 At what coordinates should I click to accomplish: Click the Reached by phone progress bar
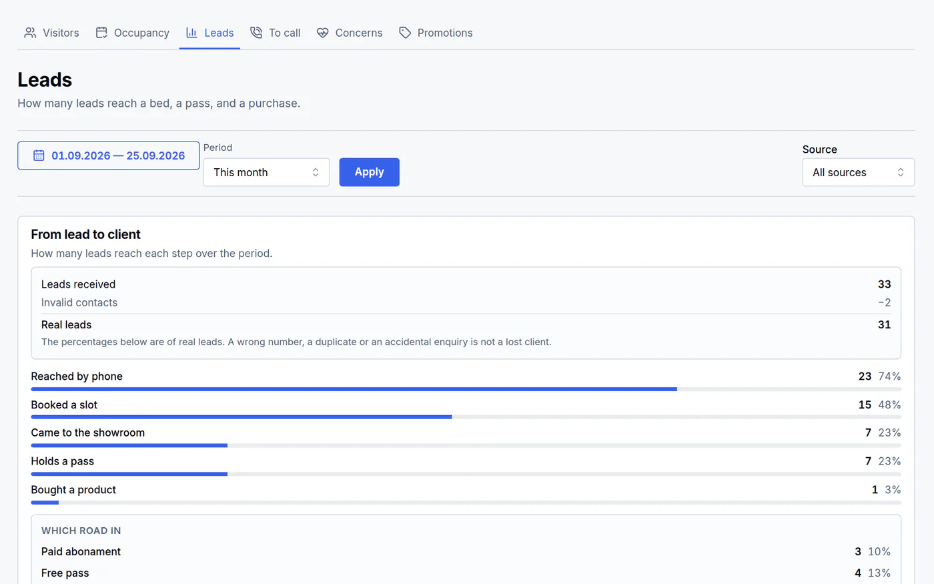466,388
